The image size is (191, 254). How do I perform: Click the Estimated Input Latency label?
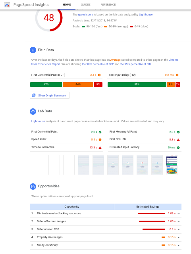click(x=124, y=147)
